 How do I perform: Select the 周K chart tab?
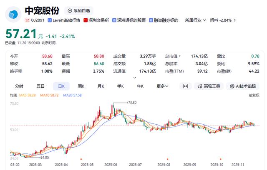click(81, 86)
